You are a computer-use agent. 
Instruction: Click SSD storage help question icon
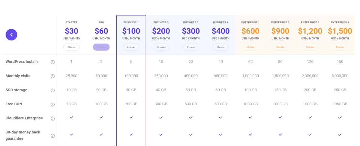[x=52, y=90]
